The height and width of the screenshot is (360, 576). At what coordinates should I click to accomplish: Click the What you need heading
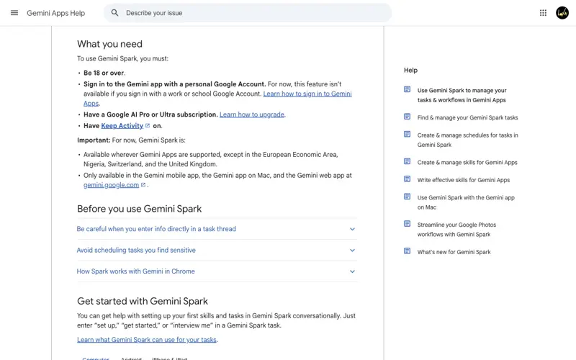pos(109,44)
